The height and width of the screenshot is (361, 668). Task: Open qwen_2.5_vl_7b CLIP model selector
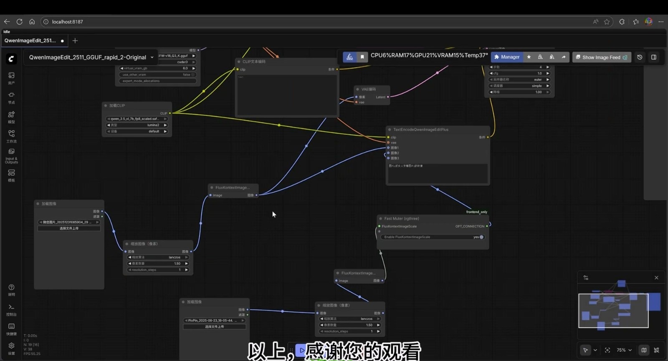[137, 119]
